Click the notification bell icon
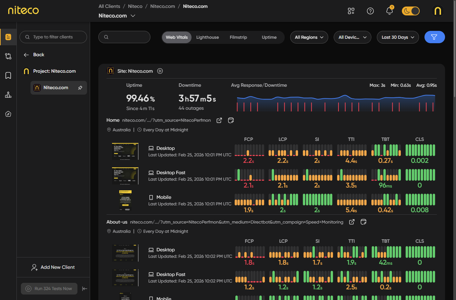This screenshot has width=456, height=300. 389,11
